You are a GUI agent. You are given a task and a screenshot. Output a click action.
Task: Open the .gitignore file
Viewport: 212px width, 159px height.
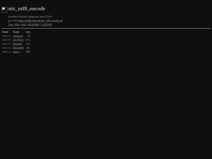18,36
